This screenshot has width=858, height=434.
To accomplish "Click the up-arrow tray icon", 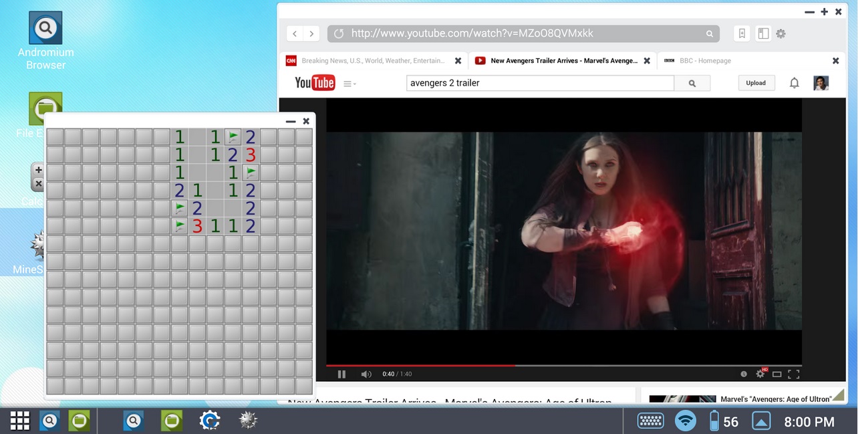I will (761, 421).
